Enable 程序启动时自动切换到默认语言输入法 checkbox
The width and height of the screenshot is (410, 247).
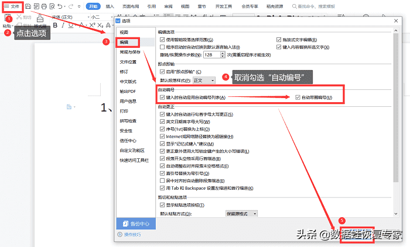click(x=162, y=47)
